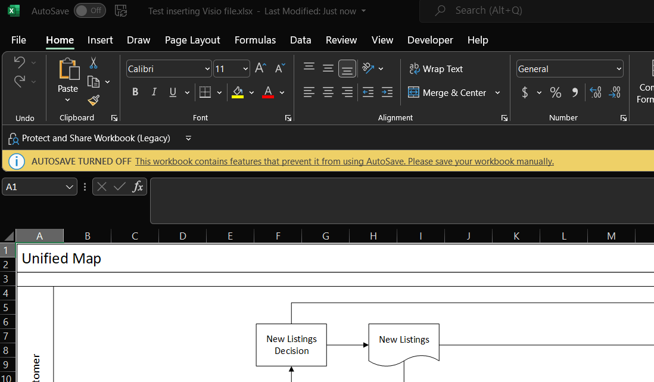Click the Copy icon
Viewport: 654px width, 382px height.
[x=94, y=82]
